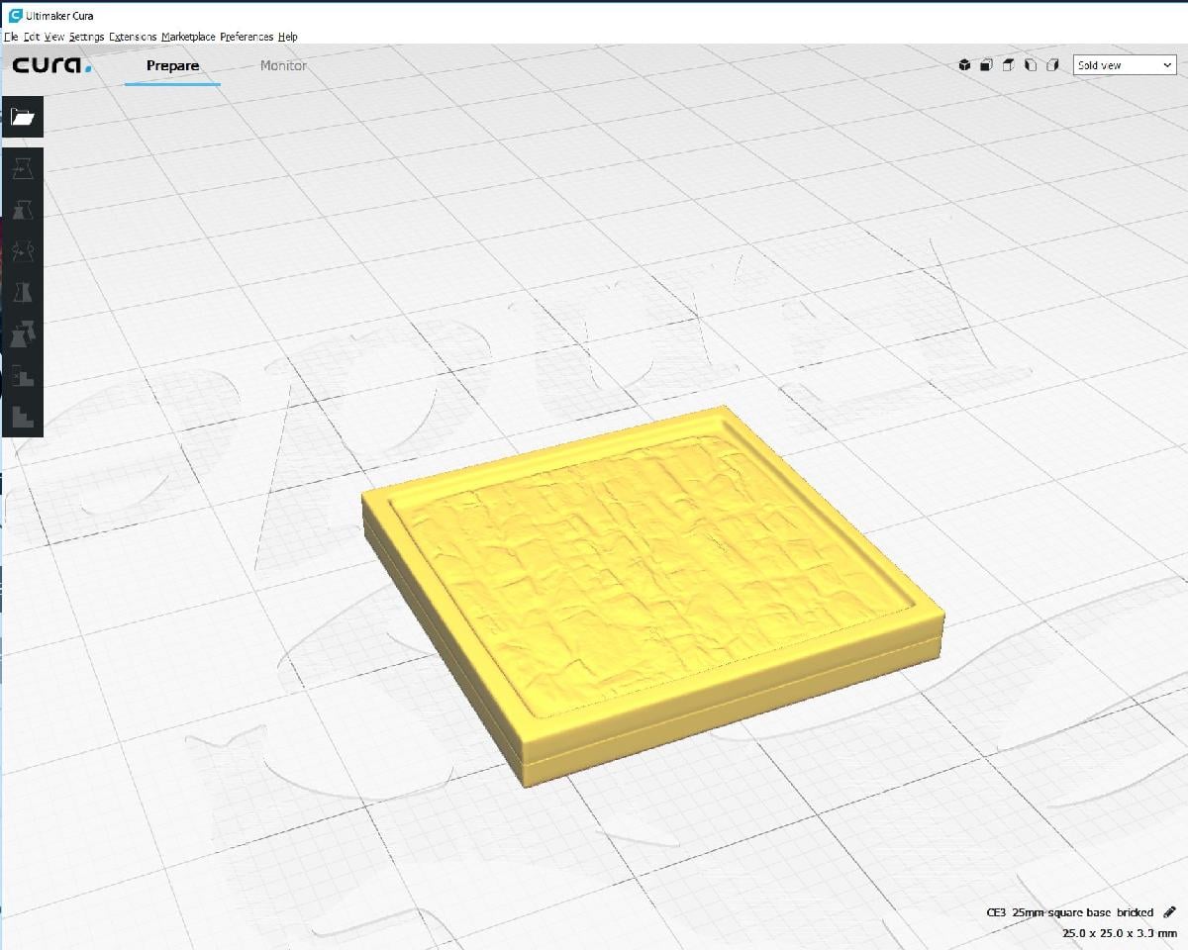Select the Per Model Settings tool

tap(22, 333)
